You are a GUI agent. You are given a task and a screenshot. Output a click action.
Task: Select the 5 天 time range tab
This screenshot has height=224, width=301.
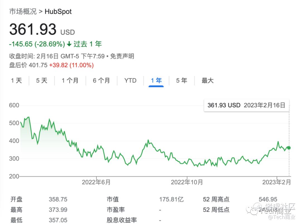(42, 80)
